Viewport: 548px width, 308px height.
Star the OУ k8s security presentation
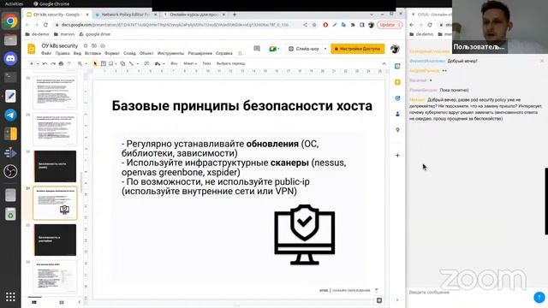(x=86, y=45)
